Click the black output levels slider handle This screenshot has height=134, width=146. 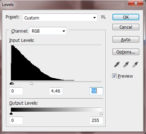click(11, 113)
